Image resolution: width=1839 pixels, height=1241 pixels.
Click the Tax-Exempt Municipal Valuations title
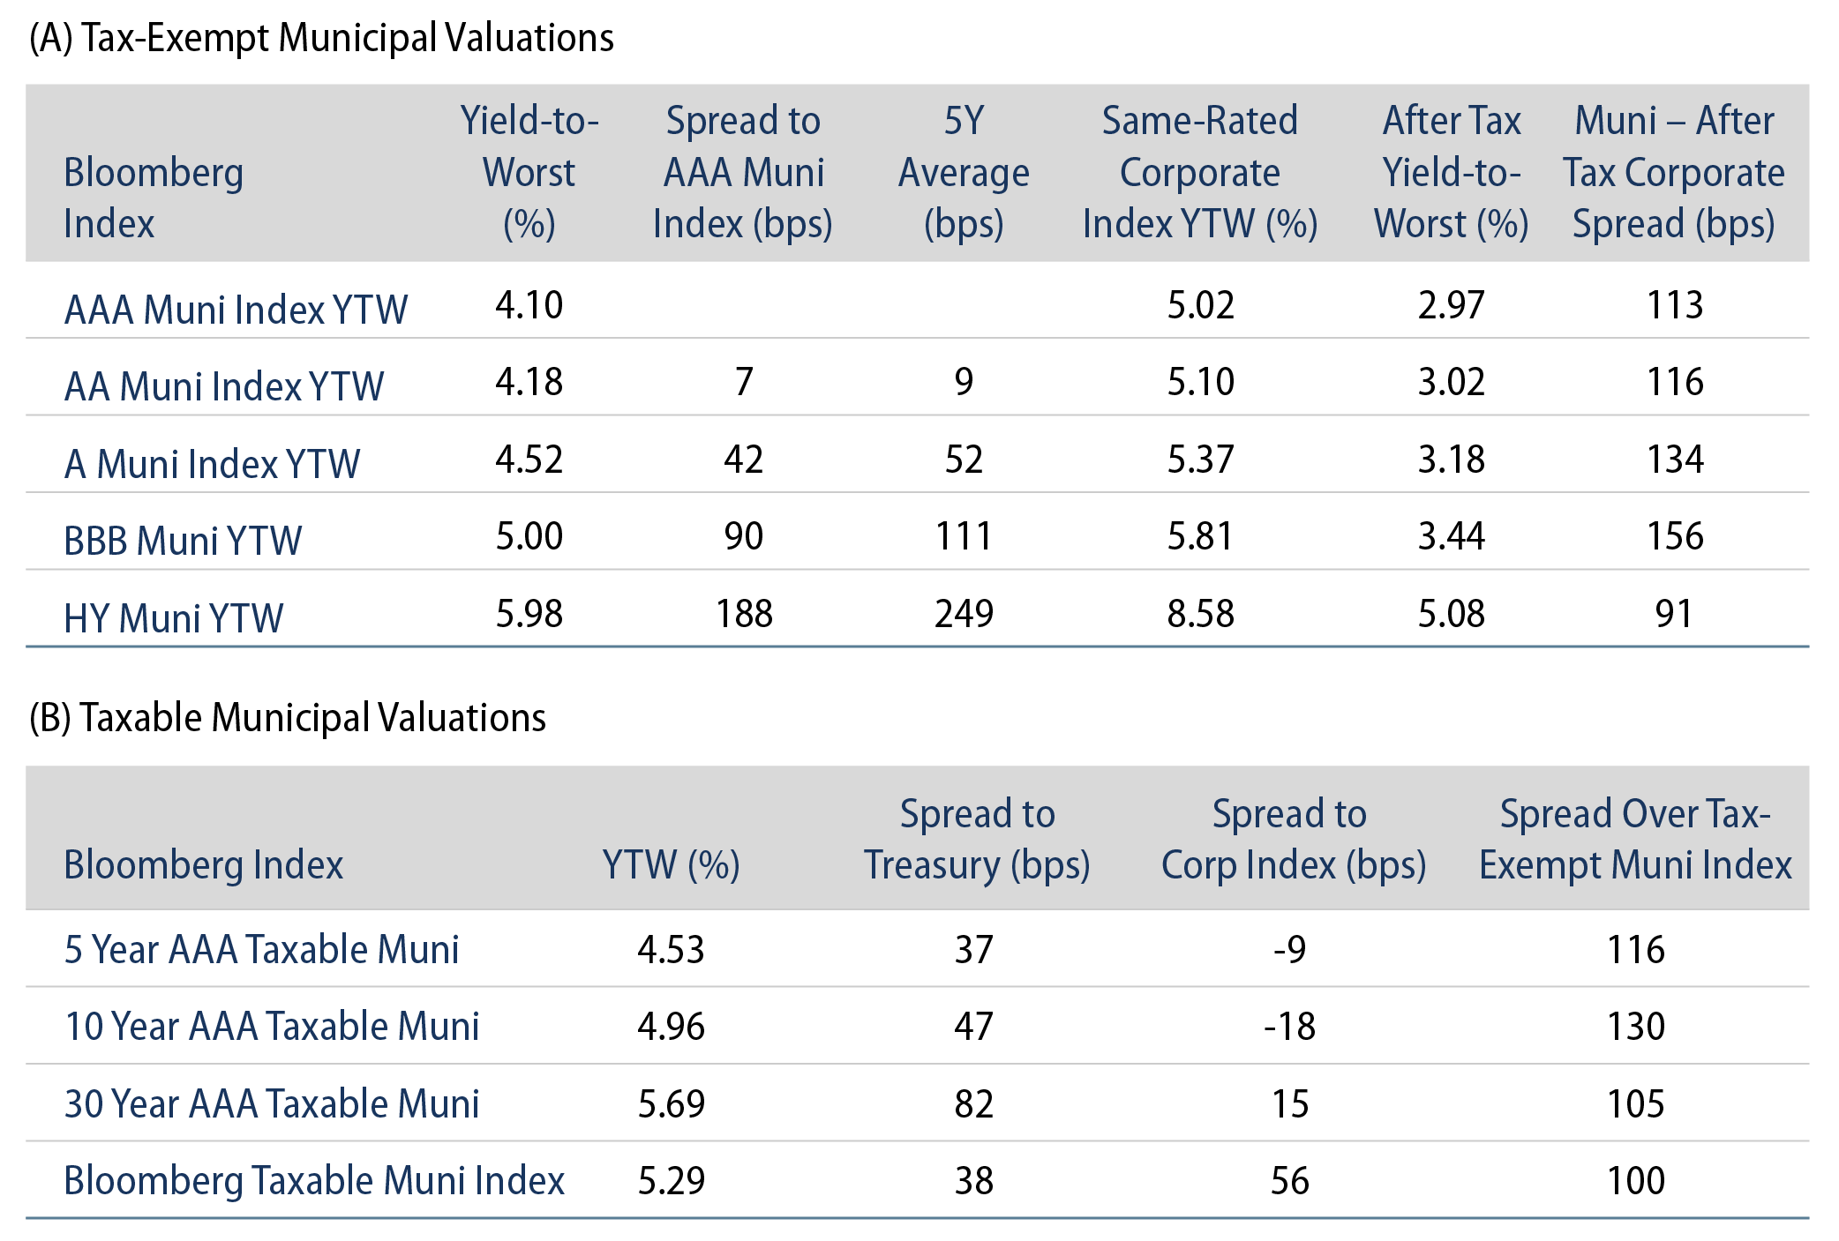[321, 39]
